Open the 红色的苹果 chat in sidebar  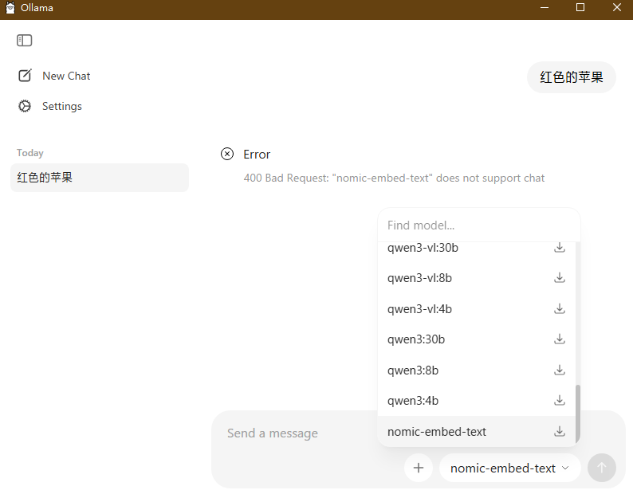pos(100,178)
